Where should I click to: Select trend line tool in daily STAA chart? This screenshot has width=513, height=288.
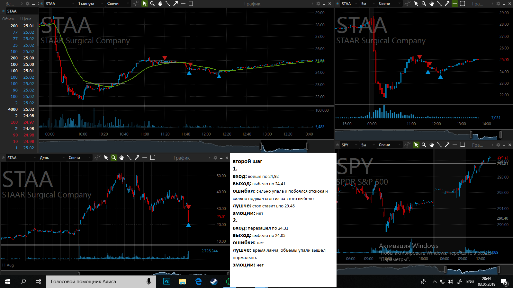[x=129, y=158]
